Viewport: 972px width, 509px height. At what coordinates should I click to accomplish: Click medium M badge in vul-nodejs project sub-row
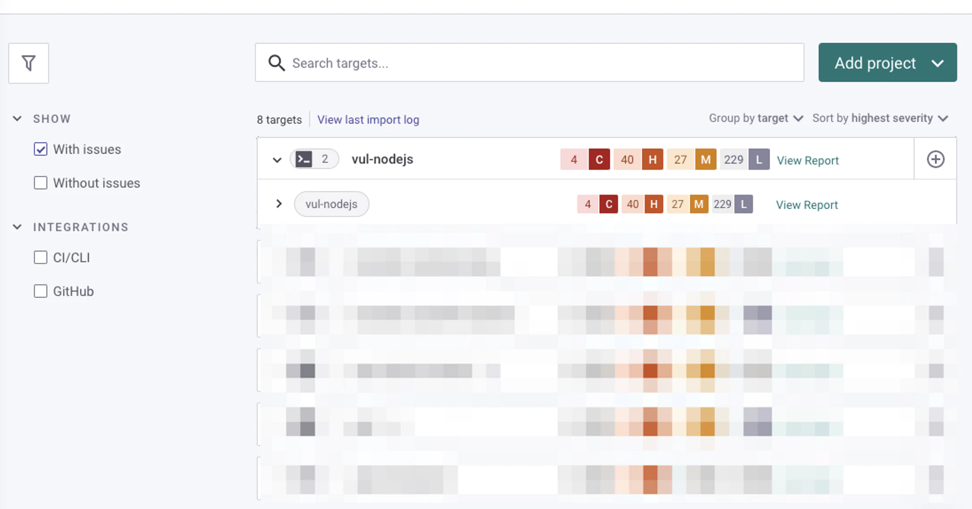pyautogui.click(x=699, y=204)
